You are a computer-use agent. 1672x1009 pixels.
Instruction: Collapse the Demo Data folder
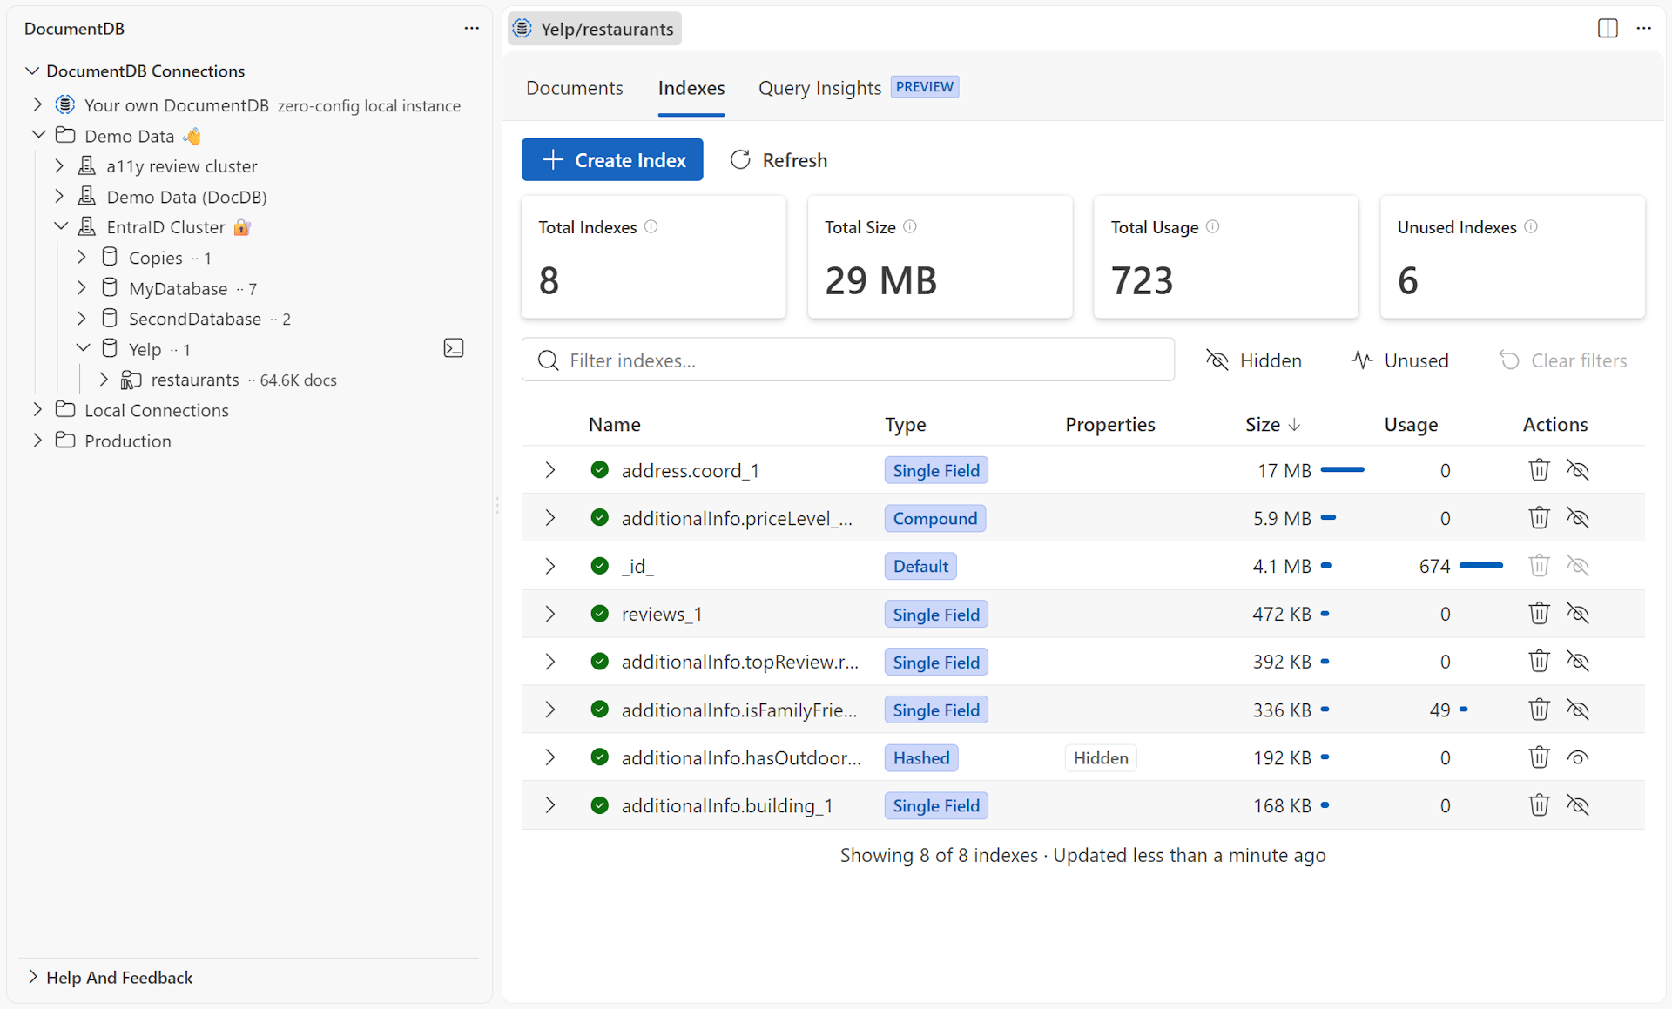(x=38, y=135)
